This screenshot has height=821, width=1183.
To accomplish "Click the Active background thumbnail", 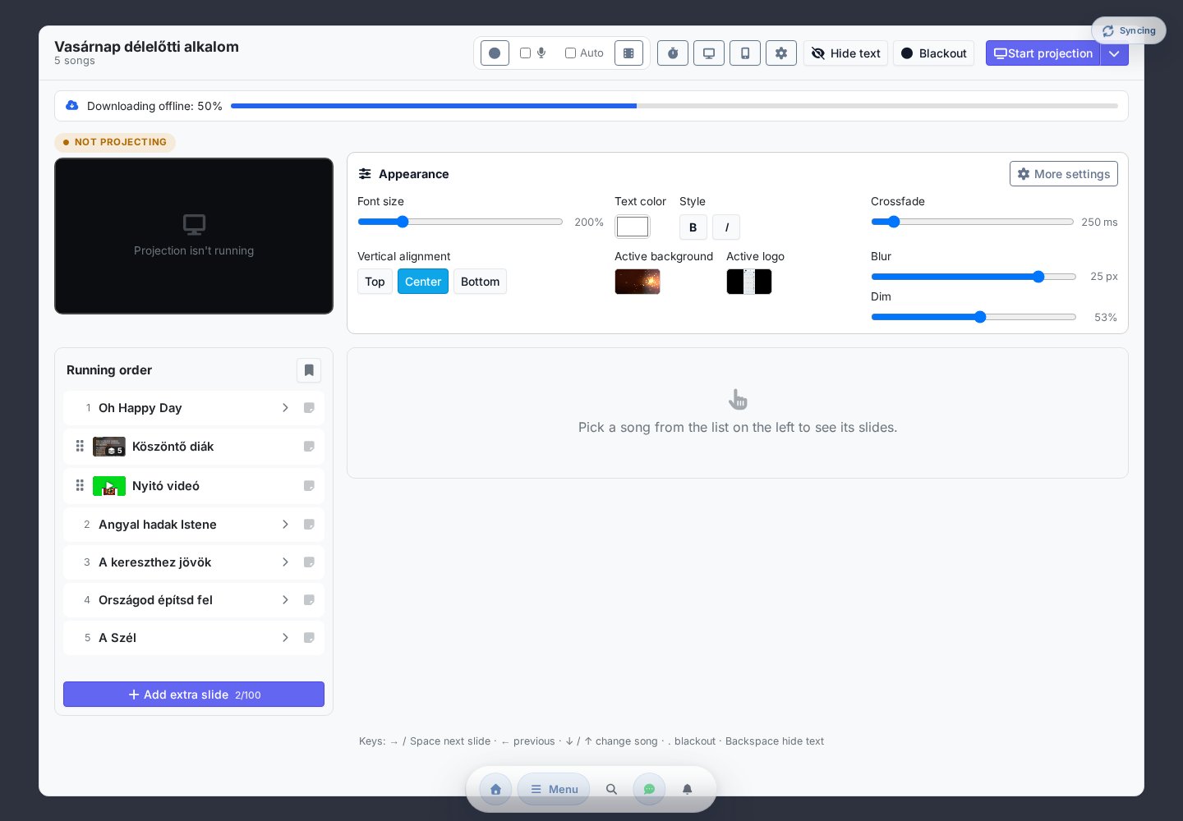I will [638, 282].
